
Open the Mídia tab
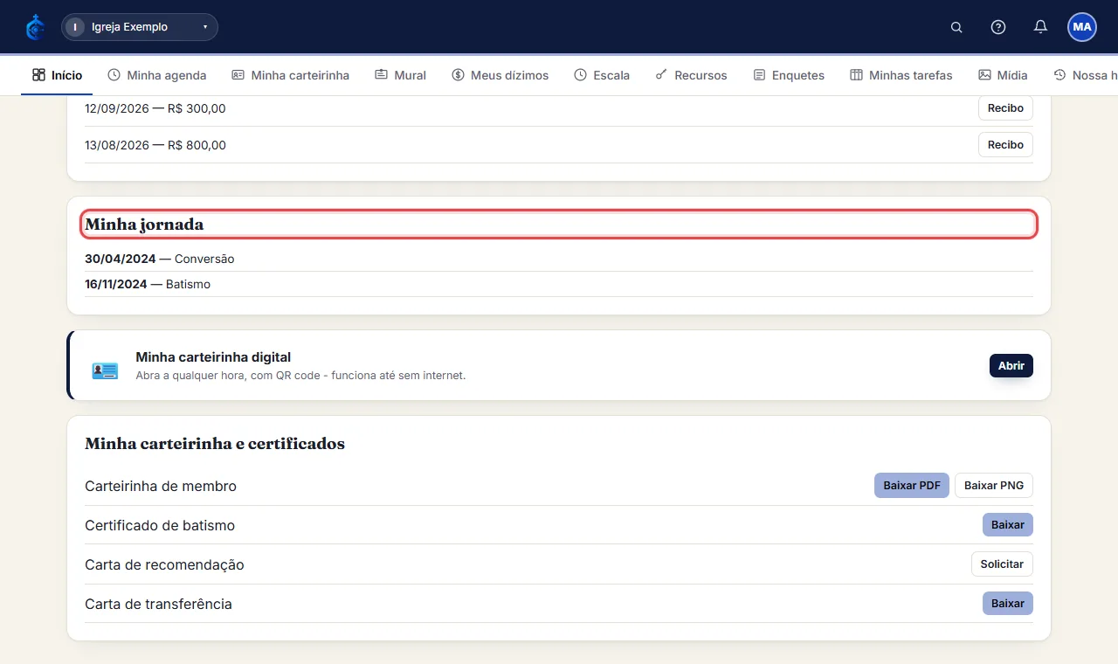click(x=1003, y=75)
